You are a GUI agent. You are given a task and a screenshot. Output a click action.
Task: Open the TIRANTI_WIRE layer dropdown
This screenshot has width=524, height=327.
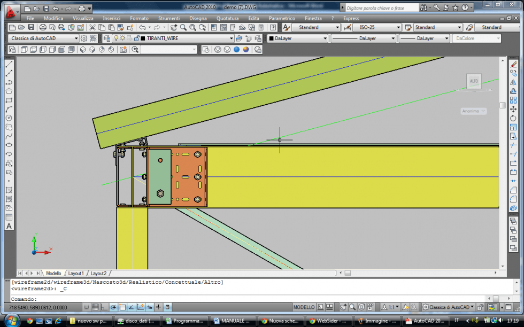click(x=232, y=38)
